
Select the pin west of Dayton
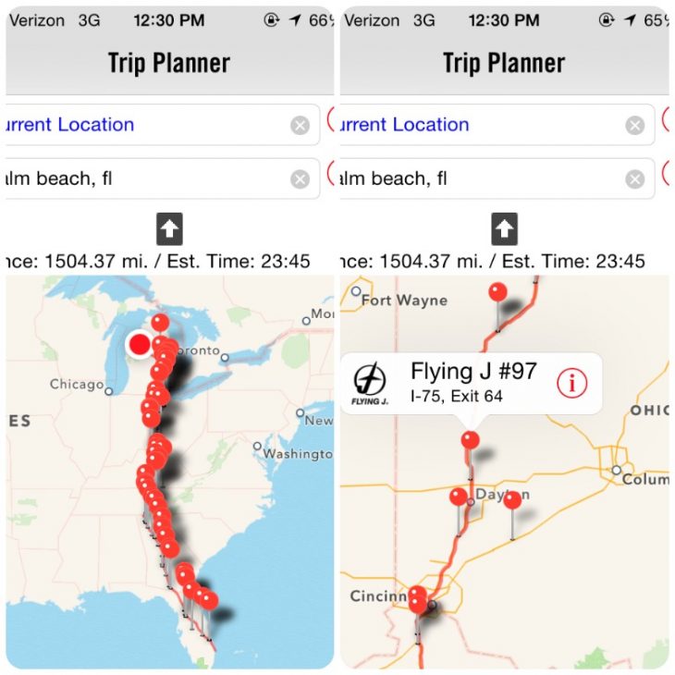pos(459,497)
